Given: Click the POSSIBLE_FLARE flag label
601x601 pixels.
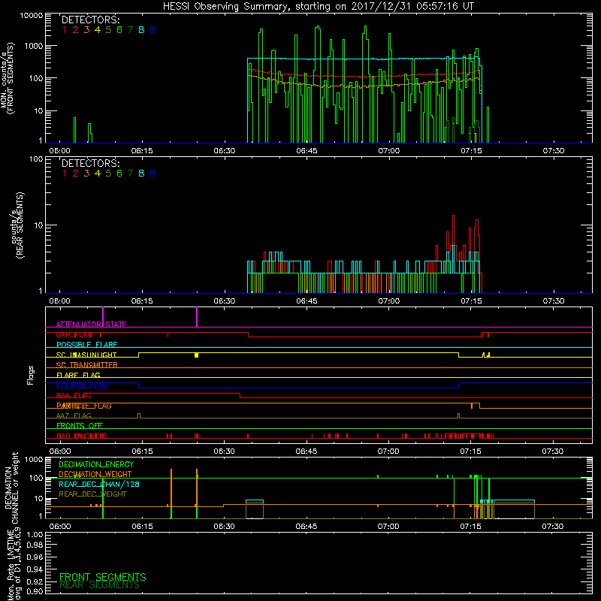Looking at the screenshot, I should 86,345.
